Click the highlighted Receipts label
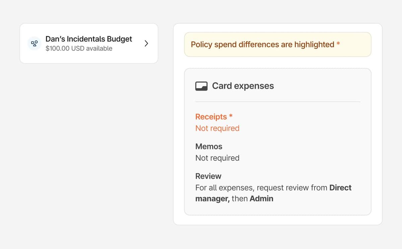 (x=211, y=117)
